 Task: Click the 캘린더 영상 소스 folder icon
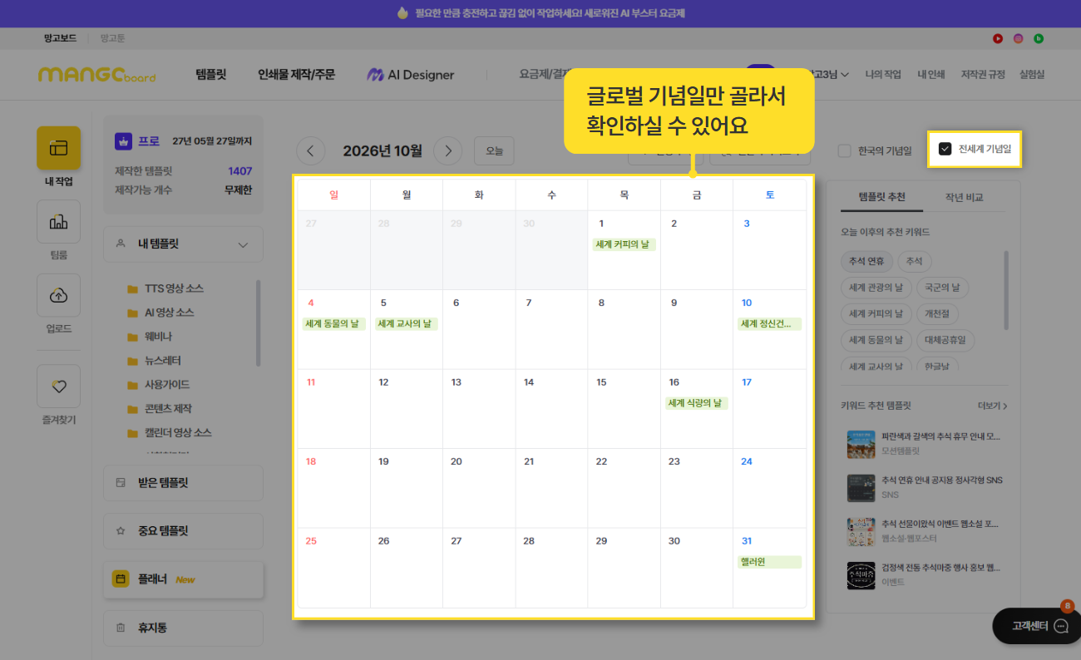pos(132,434)
